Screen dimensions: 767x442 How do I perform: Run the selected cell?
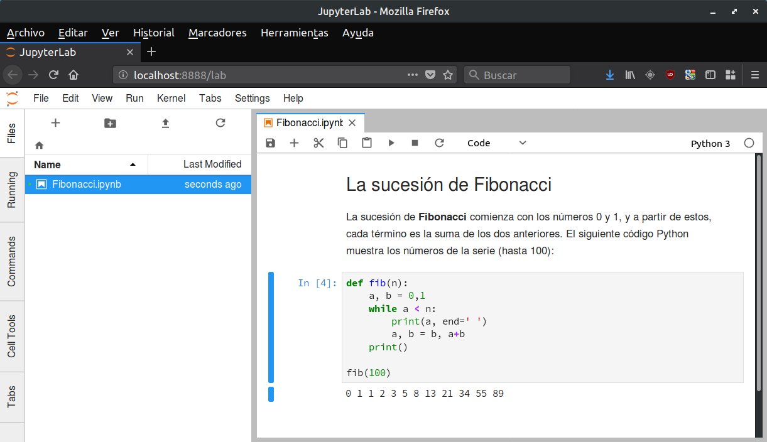tap(391, 143)
